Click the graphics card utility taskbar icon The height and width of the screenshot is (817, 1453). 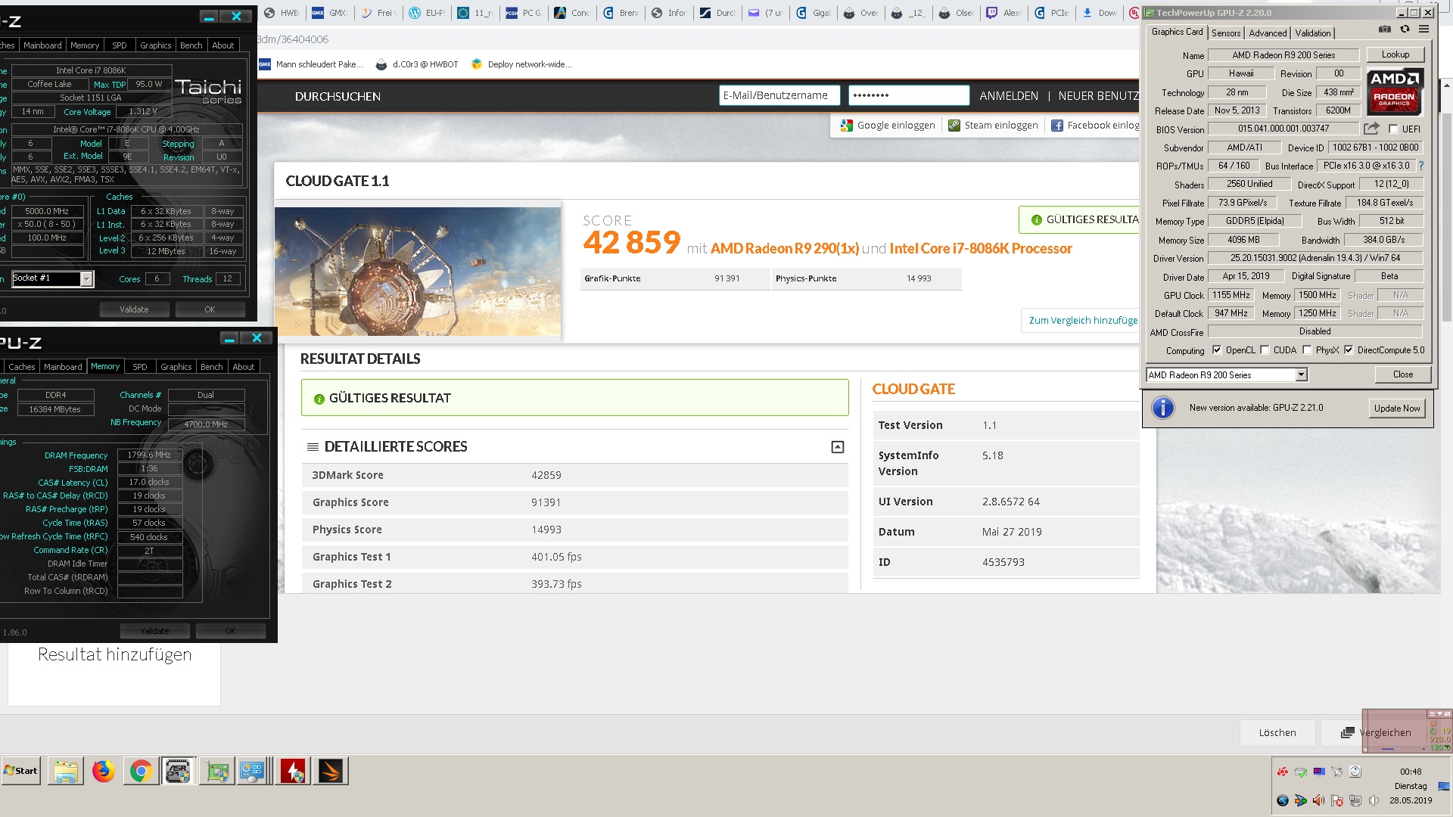tap(217, 771)
